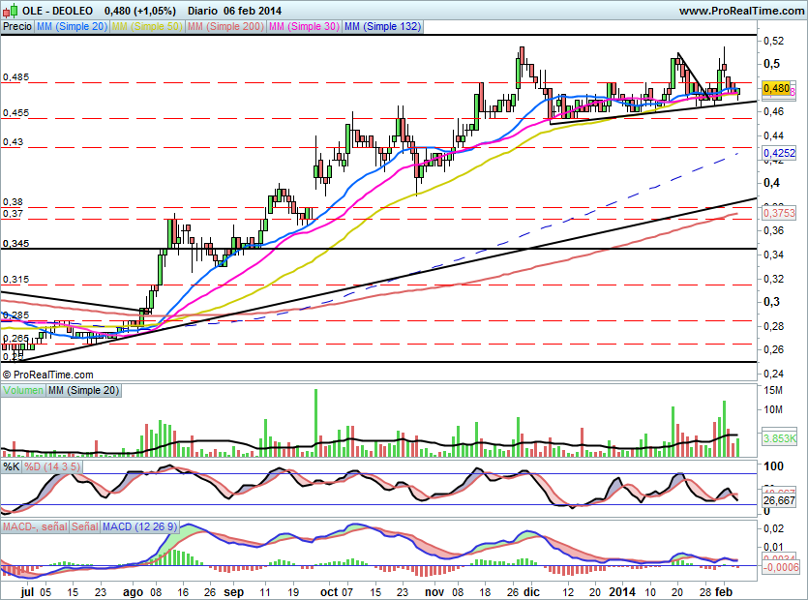Open the Volumen panel label
808x600 pixels.
[x=23, y=389]
